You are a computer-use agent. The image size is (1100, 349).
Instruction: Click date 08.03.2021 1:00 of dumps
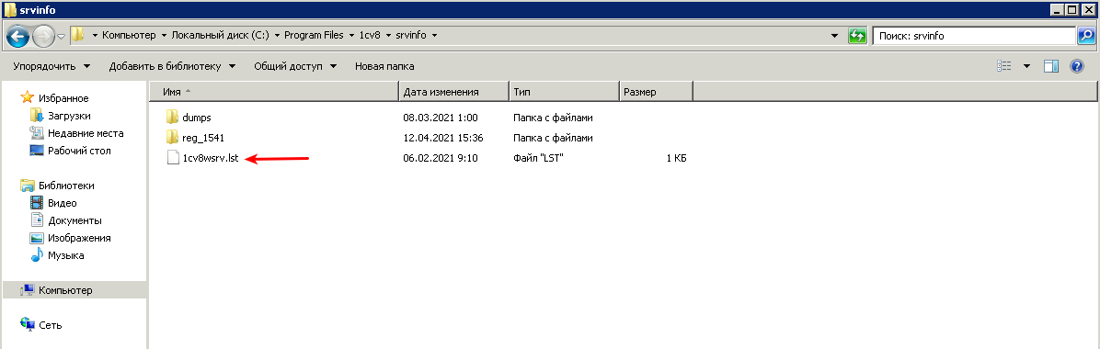tap(441, 117)
